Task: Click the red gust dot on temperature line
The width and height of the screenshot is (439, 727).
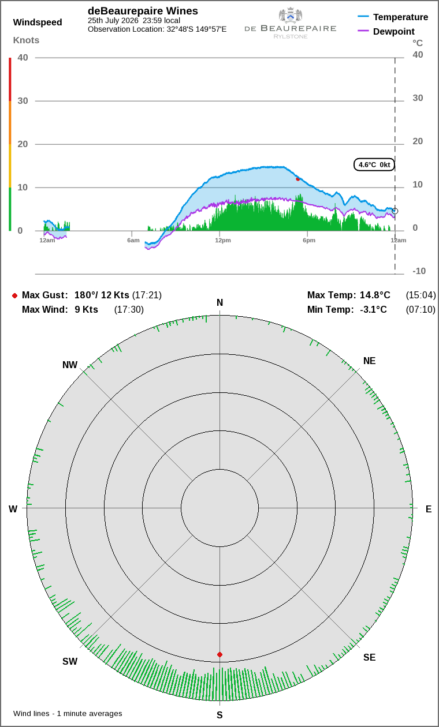Action: pos(298,179)
